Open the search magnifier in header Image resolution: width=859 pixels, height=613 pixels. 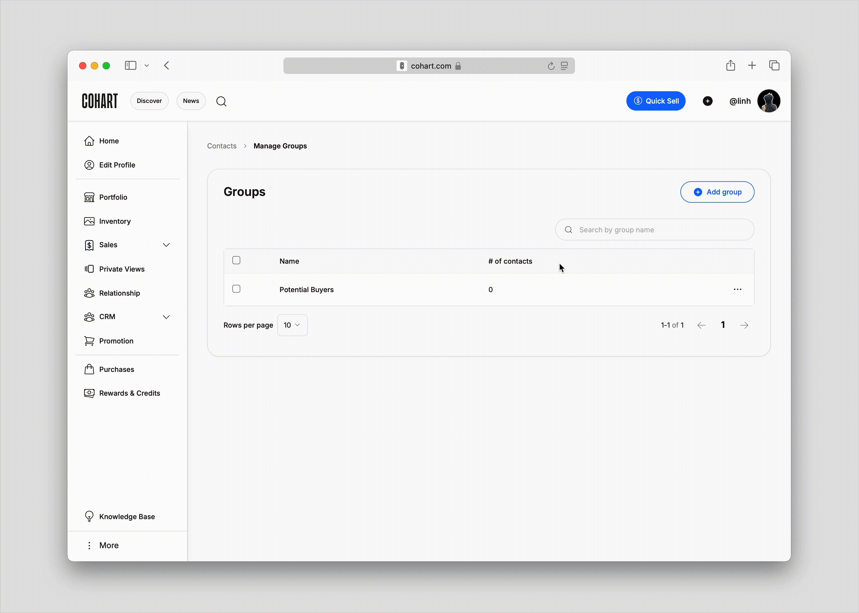[x=221, y=101]
